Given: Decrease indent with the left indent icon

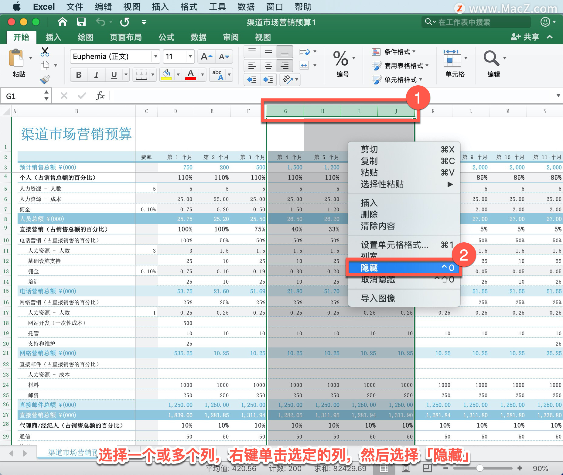Looking at the screenshot, I should coord(252,80).
